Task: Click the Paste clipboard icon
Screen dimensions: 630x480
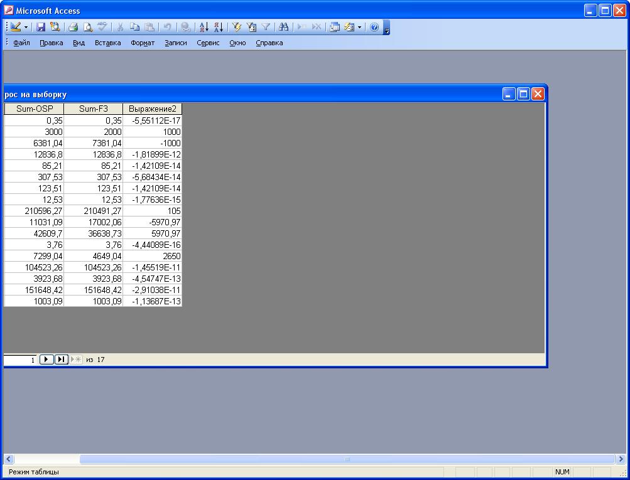Action: [x=149, y=27]
